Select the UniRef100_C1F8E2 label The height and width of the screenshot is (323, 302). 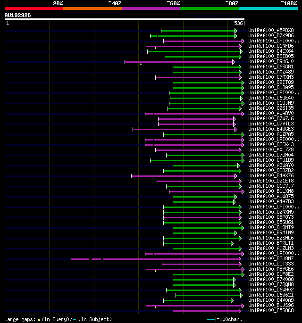click(271, 274)
